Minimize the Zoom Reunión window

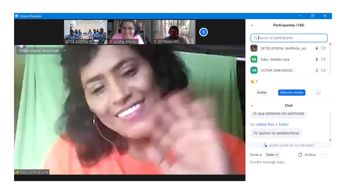coord(300,16)
